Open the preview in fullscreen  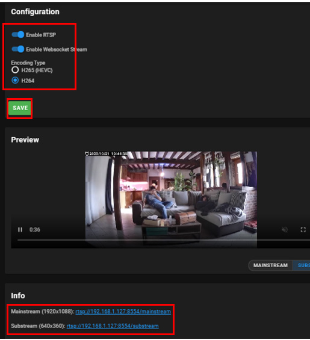pos(303,230)
